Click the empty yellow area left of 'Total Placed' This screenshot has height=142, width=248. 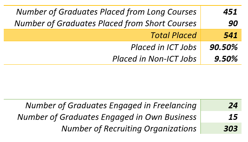68,35
